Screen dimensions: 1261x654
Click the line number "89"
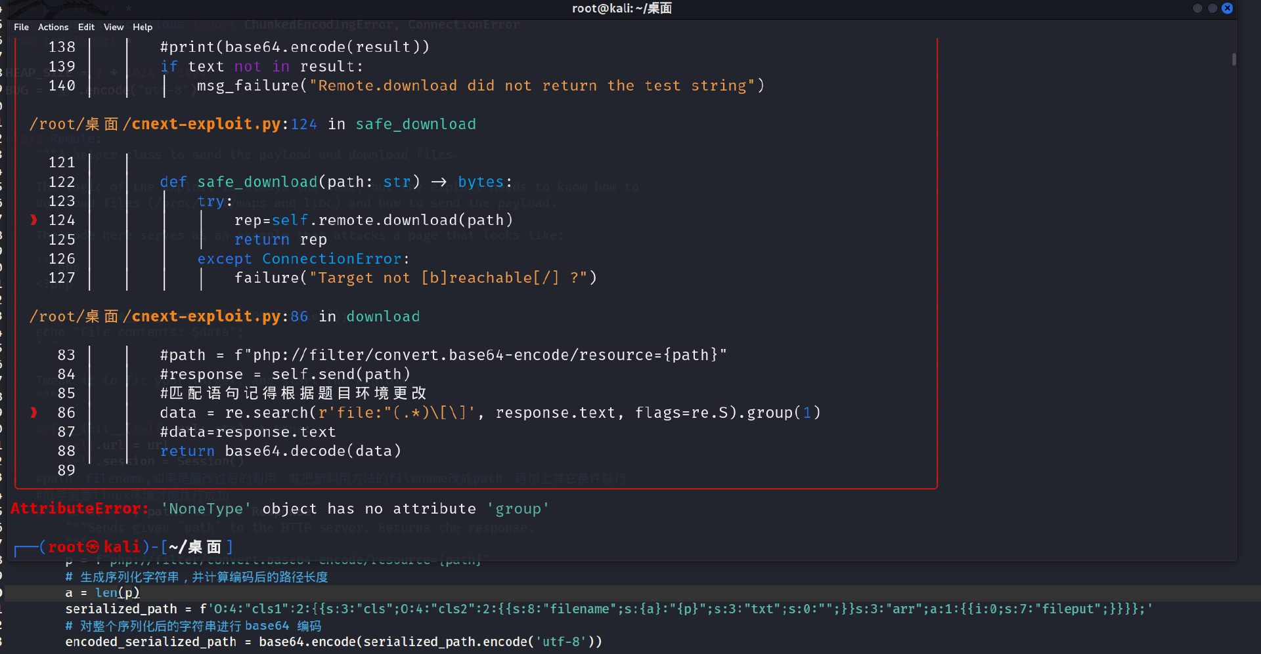66,470
